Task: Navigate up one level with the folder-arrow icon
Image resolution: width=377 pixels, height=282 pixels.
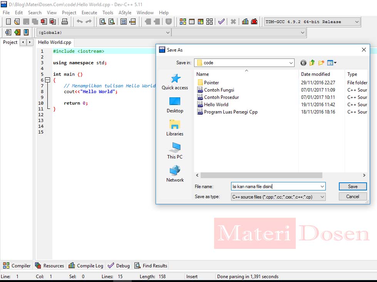Action: [312, 63]
